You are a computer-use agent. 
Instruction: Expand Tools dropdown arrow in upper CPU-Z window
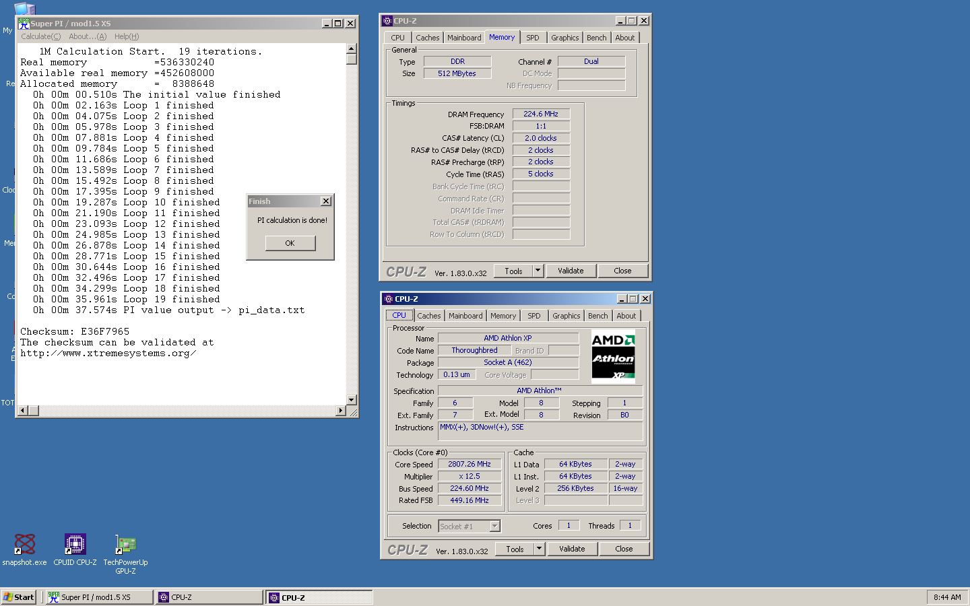point(538,271)
